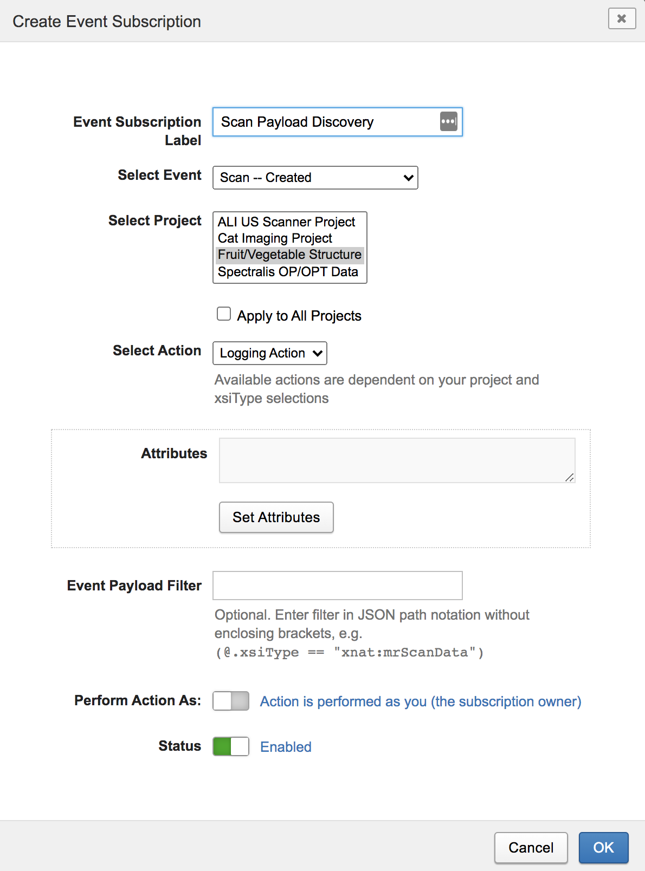Select Fruit/Vegetable Structure project

coord(289,255)
